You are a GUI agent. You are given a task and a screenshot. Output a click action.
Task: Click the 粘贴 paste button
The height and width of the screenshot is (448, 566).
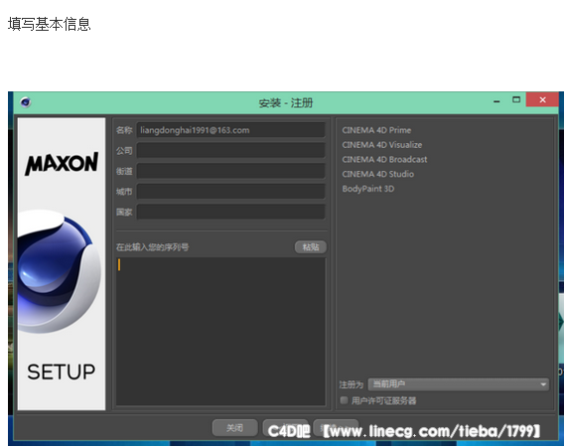pos(311,247)
